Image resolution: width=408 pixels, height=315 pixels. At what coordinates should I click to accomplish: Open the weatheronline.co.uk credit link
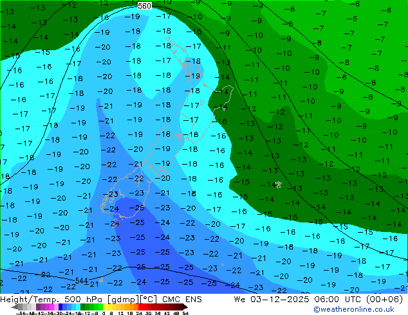(x=353, y=309)
